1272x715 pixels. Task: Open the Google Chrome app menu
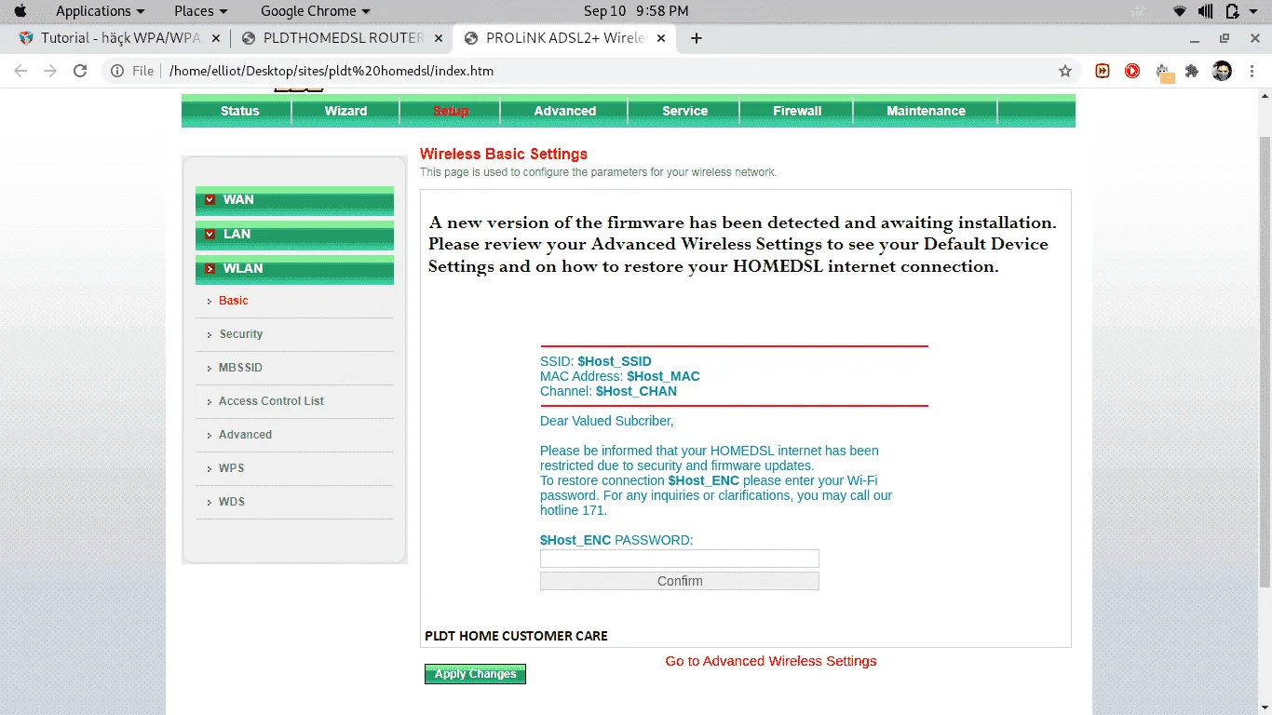coord(315,11)
